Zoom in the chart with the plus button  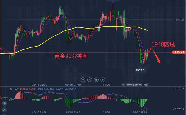pos(103,80)
